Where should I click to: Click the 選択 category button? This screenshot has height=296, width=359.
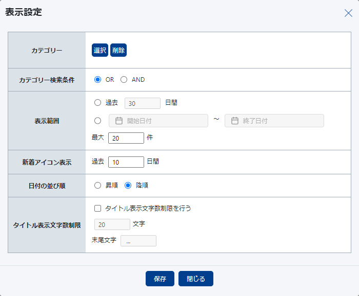pyautogui.click(x=100, y=50)
